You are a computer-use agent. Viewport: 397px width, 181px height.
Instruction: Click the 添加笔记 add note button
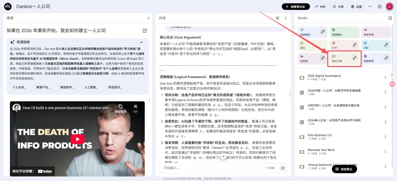(344, 169)
